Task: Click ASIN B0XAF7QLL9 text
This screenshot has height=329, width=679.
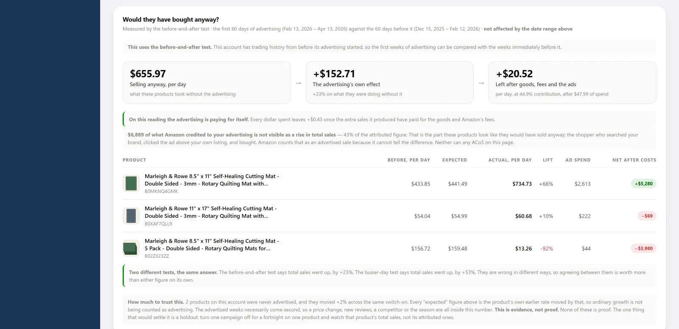Action: 158,224
